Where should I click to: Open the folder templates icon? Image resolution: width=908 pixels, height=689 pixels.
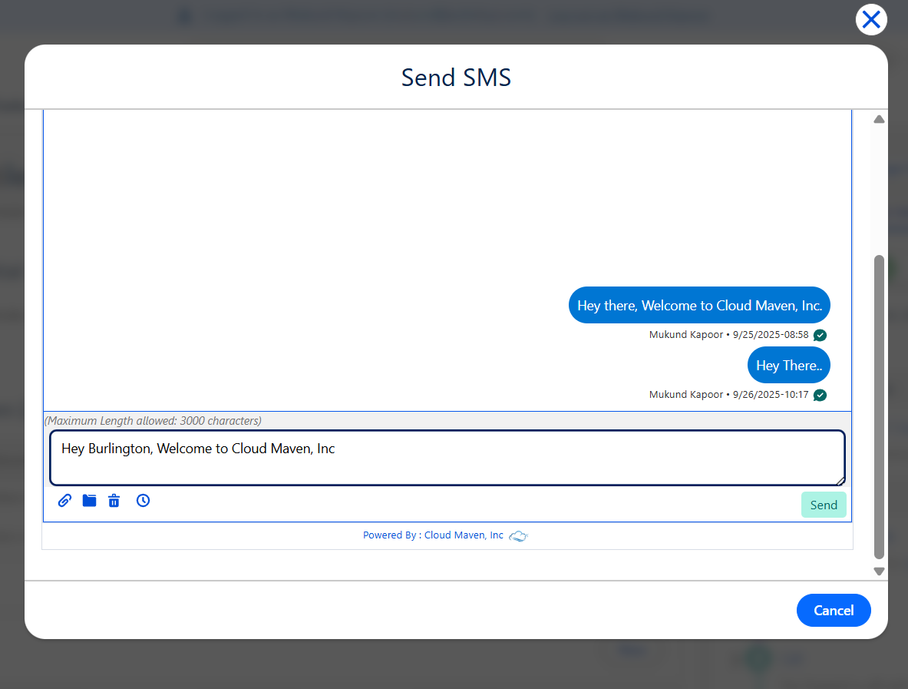point(89,501)
